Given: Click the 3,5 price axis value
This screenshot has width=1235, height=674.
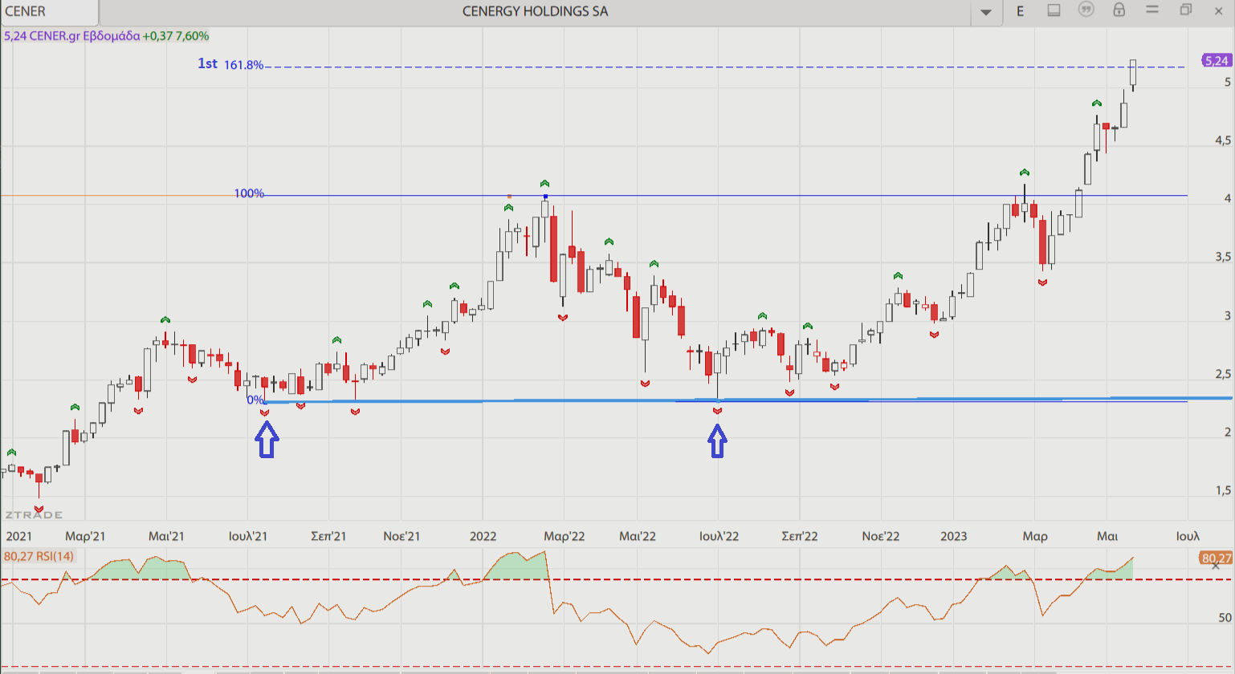Looking at the screenshot, I should point(1222,257).
